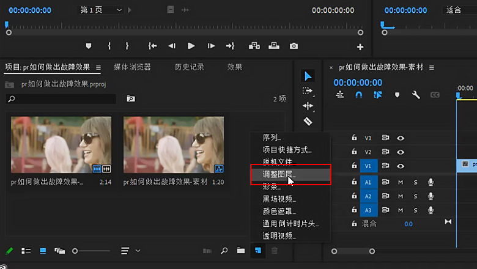Click the Find magnifier in project footer

click(224, 251)
